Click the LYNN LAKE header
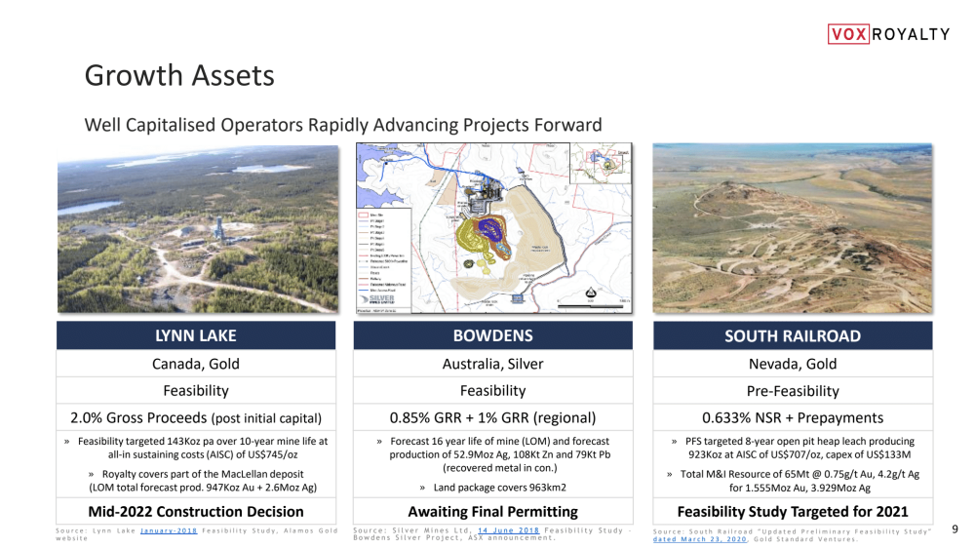Image resolution: width=975 pixels, height=549 pixels. pos(196,335)
